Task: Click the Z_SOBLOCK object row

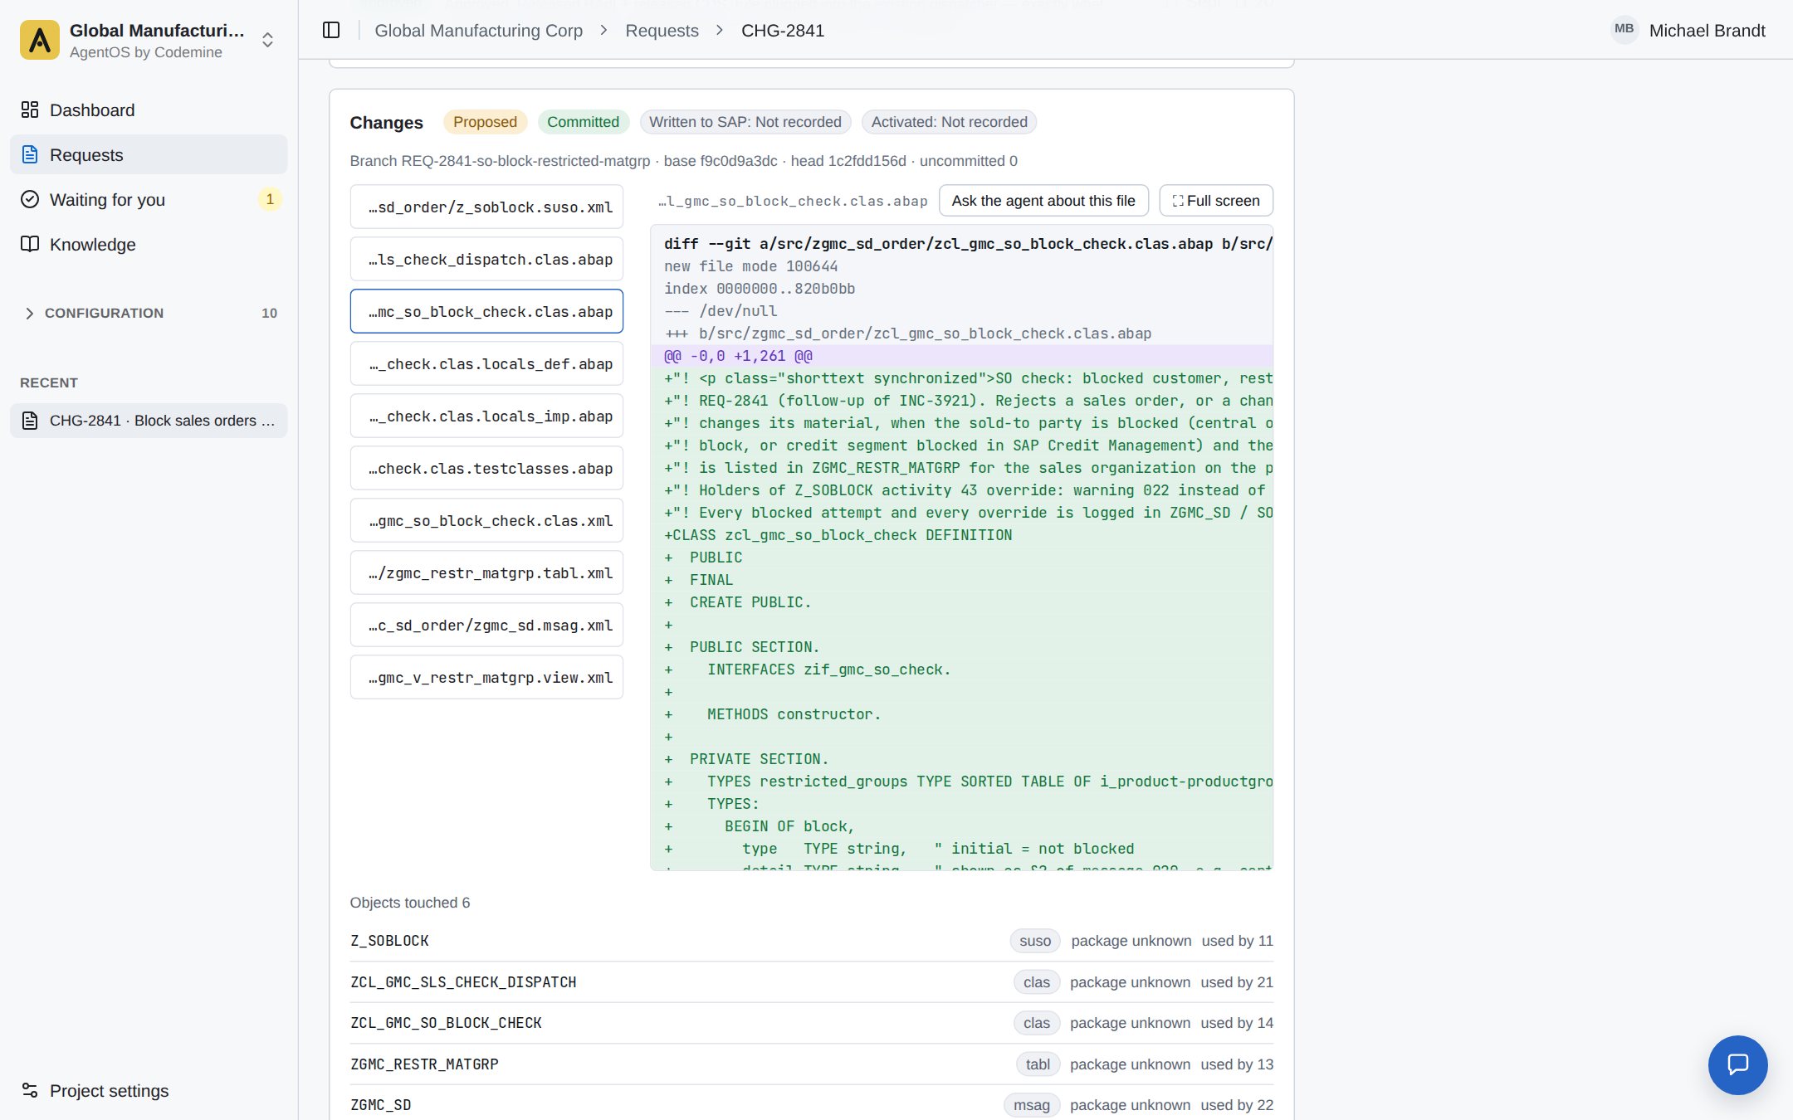Action: [x=811, y=941]
